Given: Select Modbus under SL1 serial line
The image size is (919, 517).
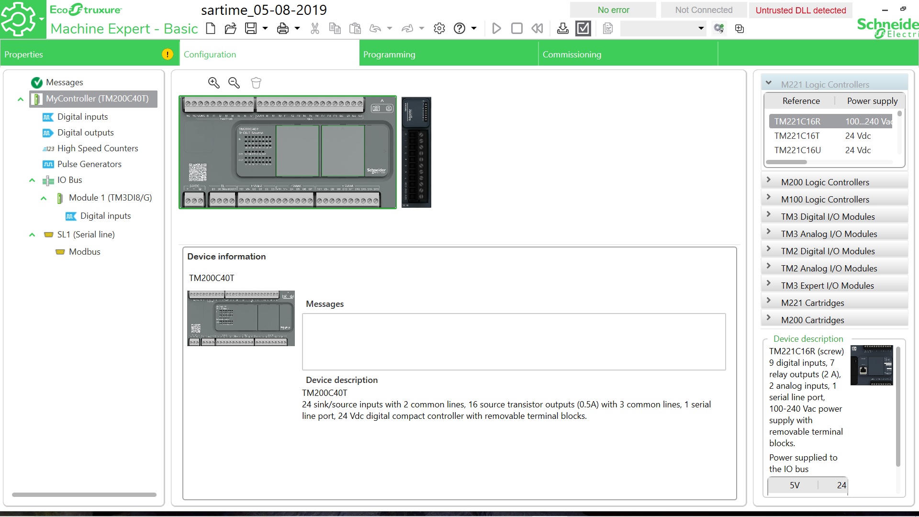Looking at the screenshot, I should (x=84, y=252).
